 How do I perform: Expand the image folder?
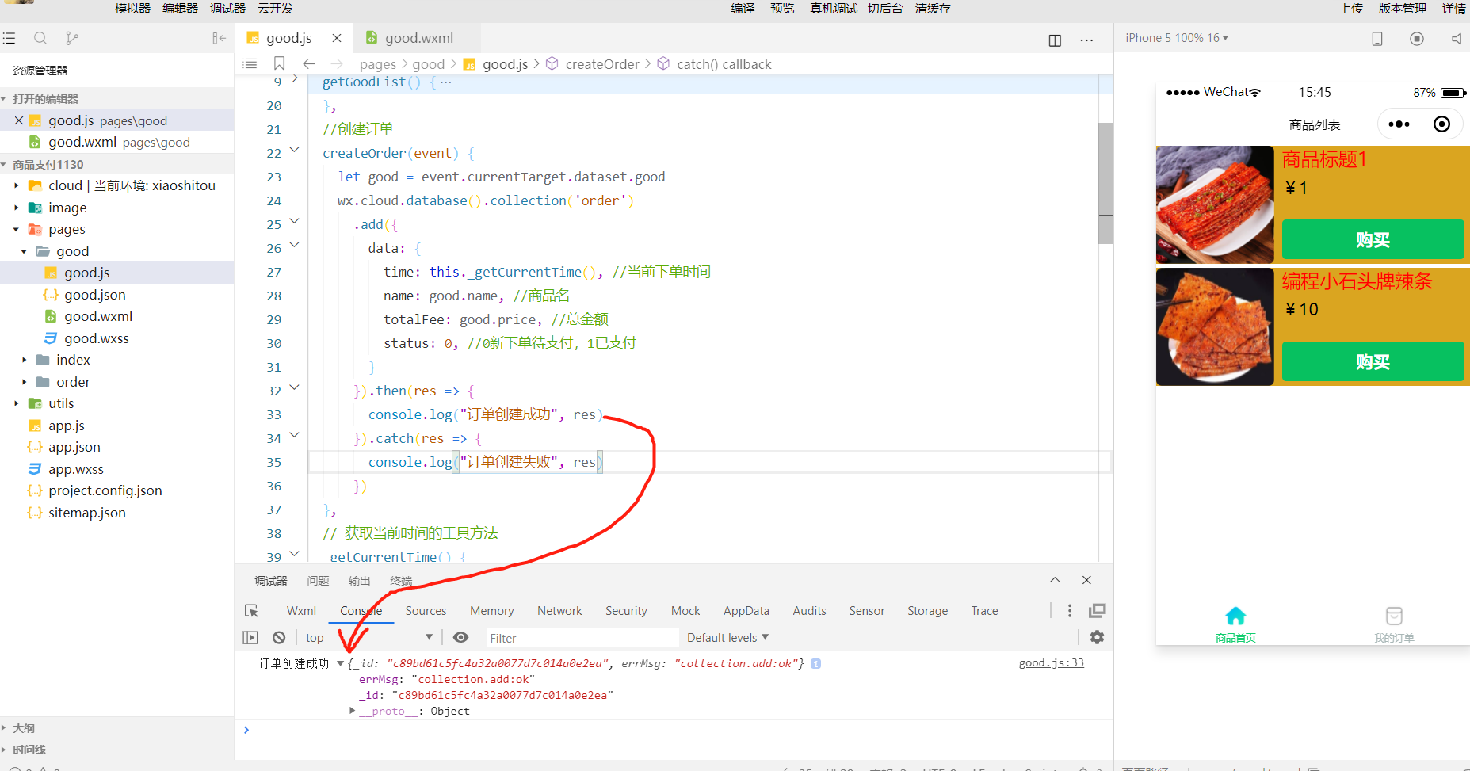coord(16,208)
